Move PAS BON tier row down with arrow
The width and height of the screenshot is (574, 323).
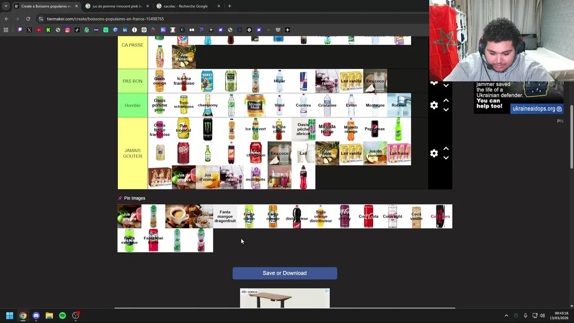446,85
